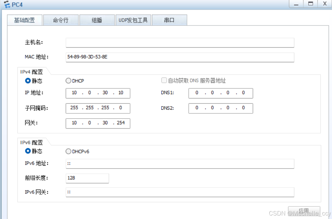Tick 自动获取 DNS 服务器地址 checkbox
The image size is (332, 219).
[x=164, y=80]
